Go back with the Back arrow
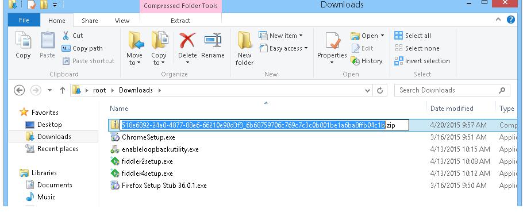Screen dimensions: 523x216 pos(20,90)
